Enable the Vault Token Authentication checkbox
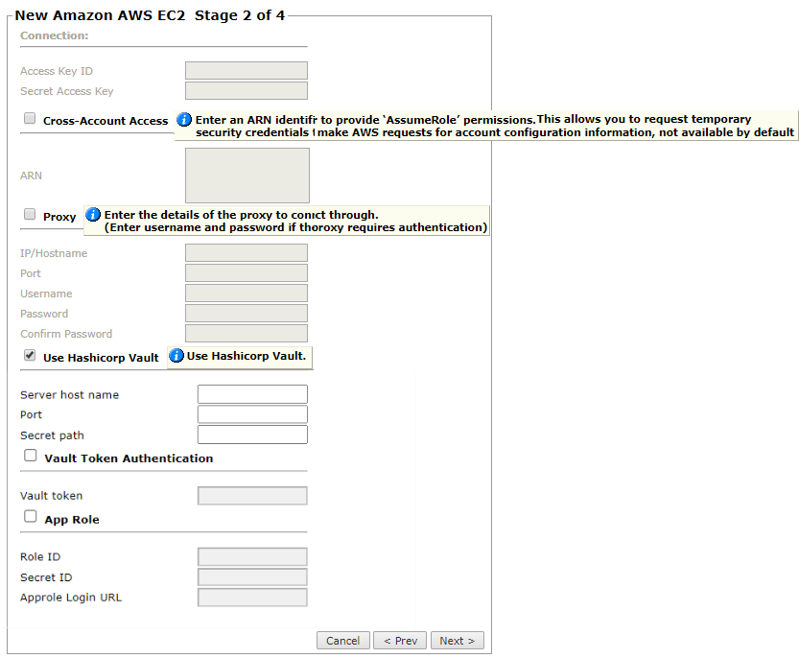This screenshot has width=799, height=658. [31, 456]
